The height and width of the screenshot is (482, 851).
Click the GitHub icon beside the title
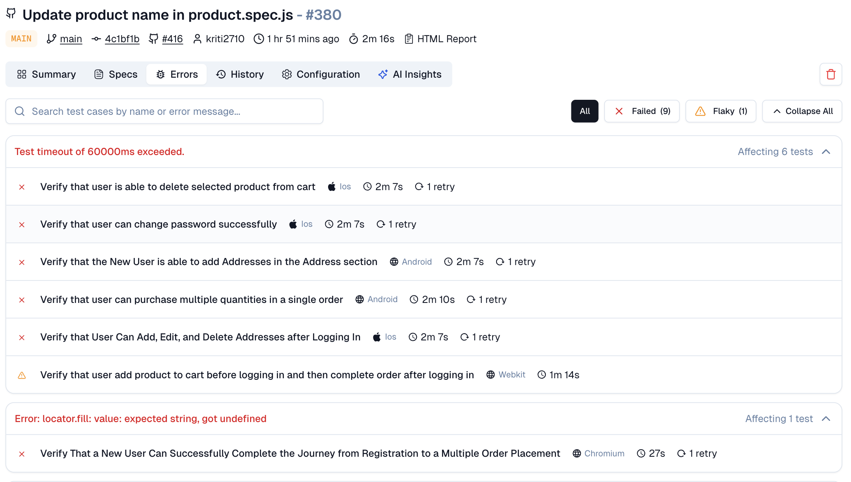pyautogui.click(x=11, y=13)
